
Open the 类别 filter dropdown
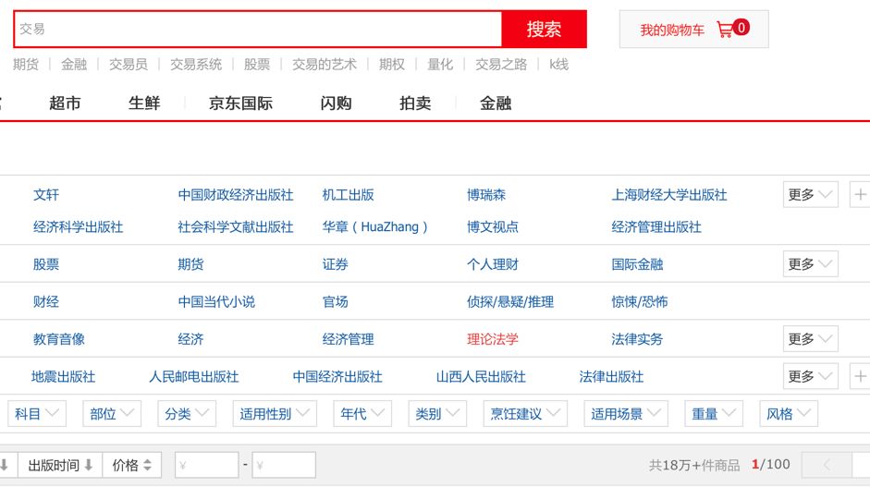click(437, 414)
